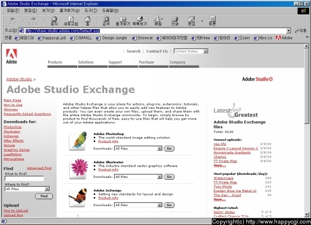Image resolution: width=311 pixels, height=225 pixels.
Task: Click Go button for Adobe InDesign
Action: (x=169, y=205)
